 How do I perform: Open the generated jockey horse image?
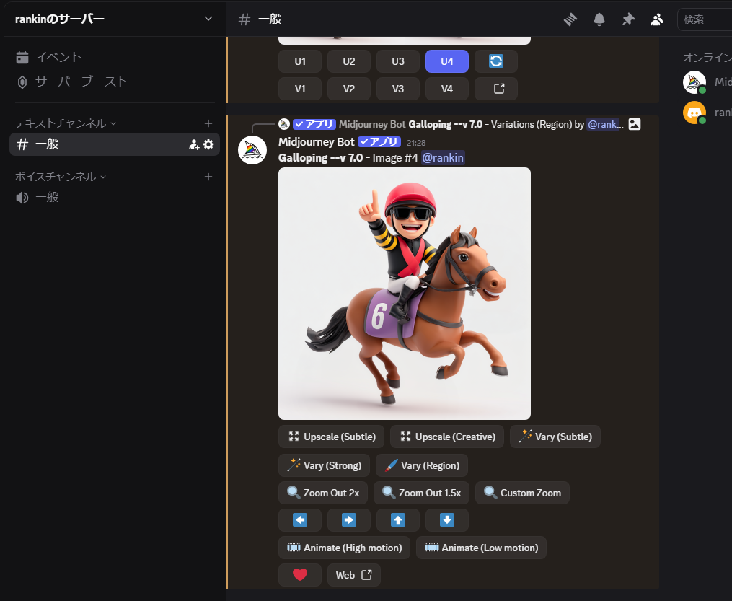point(405,294)
